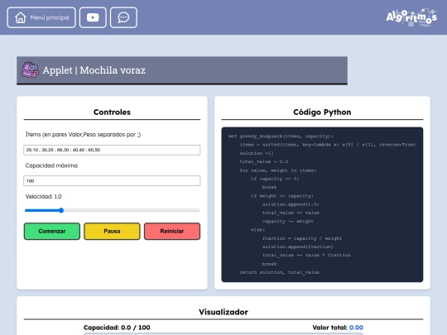Click the Controles heading
This screenshot has width=447, height=335.
pos(112,112)
